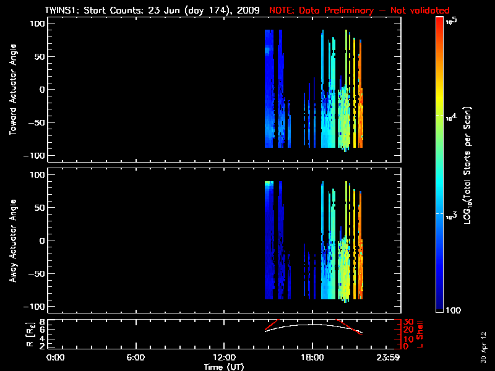Viewport: 495px width, 371px height.
Task: Click the 'Away Actuator Angle' axis label
Action: point(12,241)
